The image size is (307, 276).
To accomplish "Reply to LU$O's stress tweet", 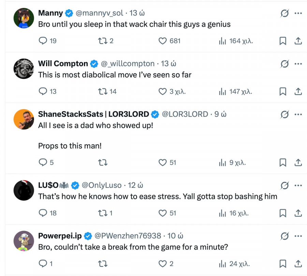I will (43, 213).
